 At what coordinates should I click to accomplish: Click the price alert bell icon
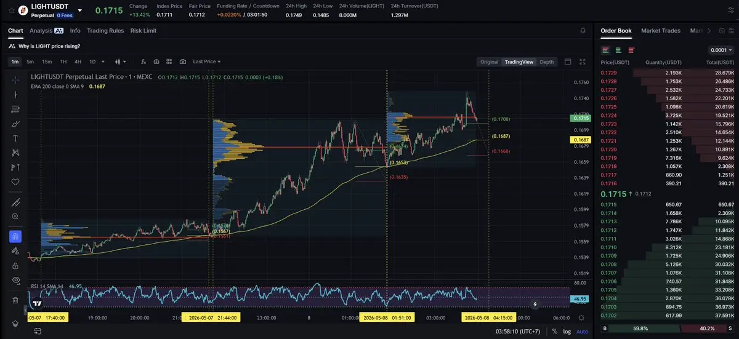tap(583, 30)
